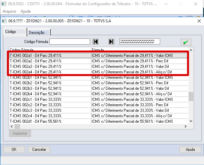Click formula cell '33,333% - Alíq c/ Dif'
Image resolution: width=204 pixels, height=165 pixels.
pyautogui.click(x=139, y=116)
